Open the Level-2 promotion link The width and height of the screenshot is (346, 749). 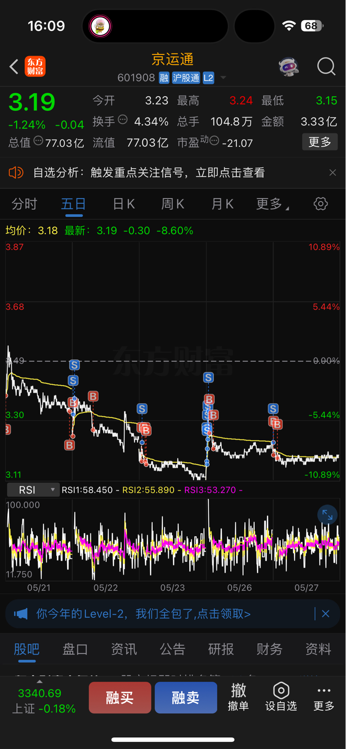[144, 614]
